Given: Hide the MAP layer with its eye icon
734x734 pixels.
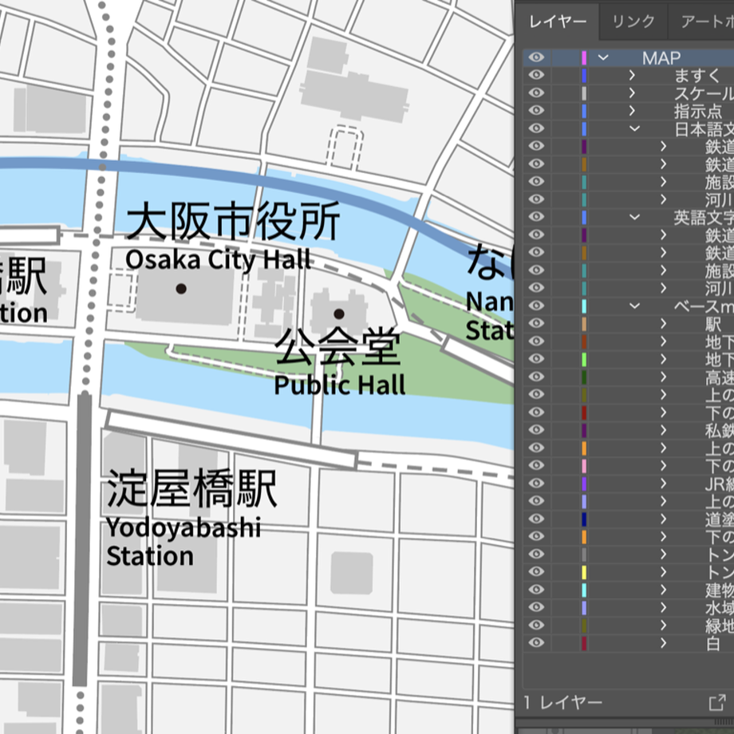Looking at the screenshot, I should [x=536, y=57].
